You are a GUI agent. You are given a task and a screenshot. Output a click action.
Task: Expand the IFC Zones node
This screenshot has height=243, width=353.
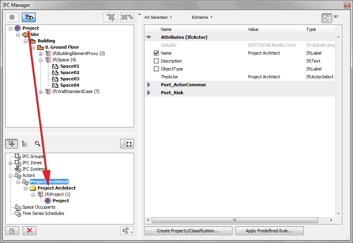10,163
